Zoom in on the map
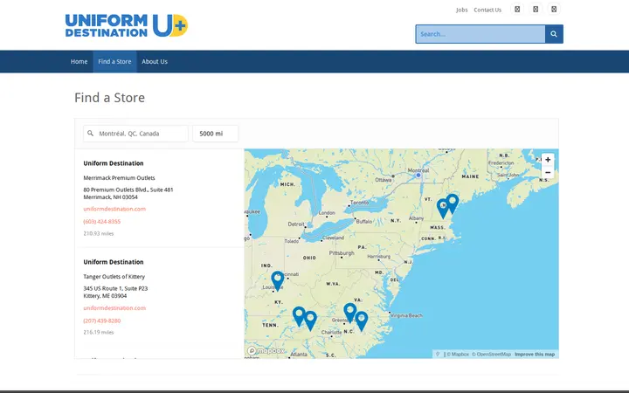Viewport: 629px width, 393px height. [548, 160]
